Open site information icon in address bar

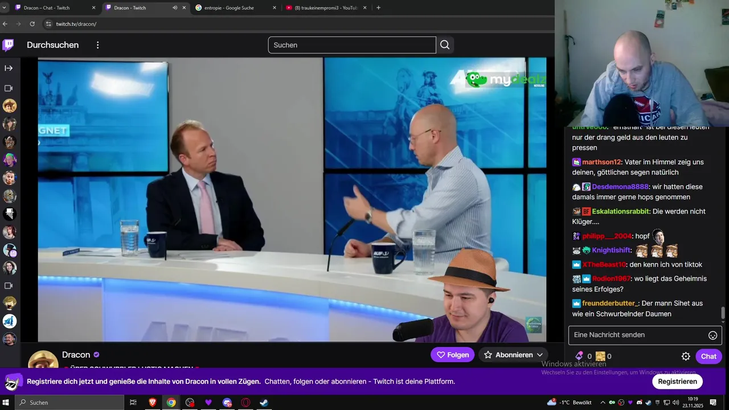click(48, 24)
